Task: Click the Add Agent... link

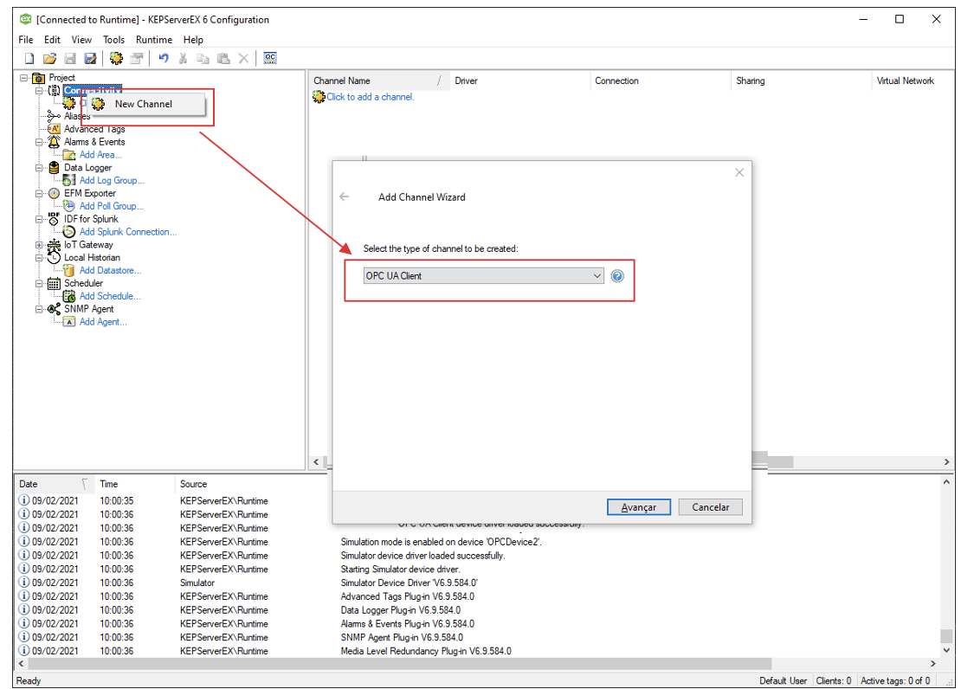Action: coord(103,322)
